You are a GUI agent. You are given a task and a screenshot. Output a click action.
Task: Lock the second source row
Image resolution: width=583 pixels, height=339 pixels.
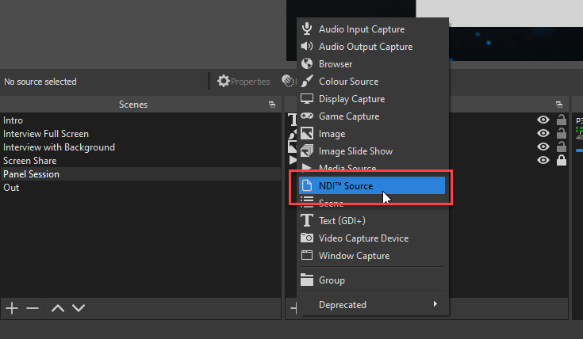[x=562, y=133]
